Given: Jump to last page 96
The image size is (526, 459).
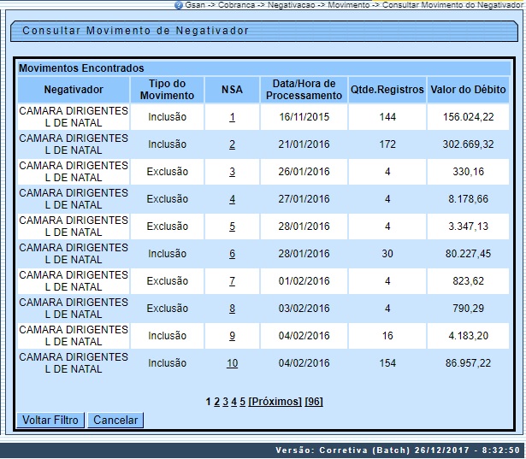Looking at the screenshot, I should click(x=314, y=401).
